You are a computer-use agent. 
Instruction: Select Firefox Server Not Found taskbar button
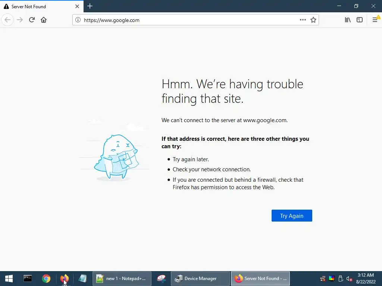click(260, 279)
